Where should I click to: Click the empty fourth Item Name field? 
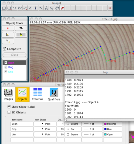point(22,140)
